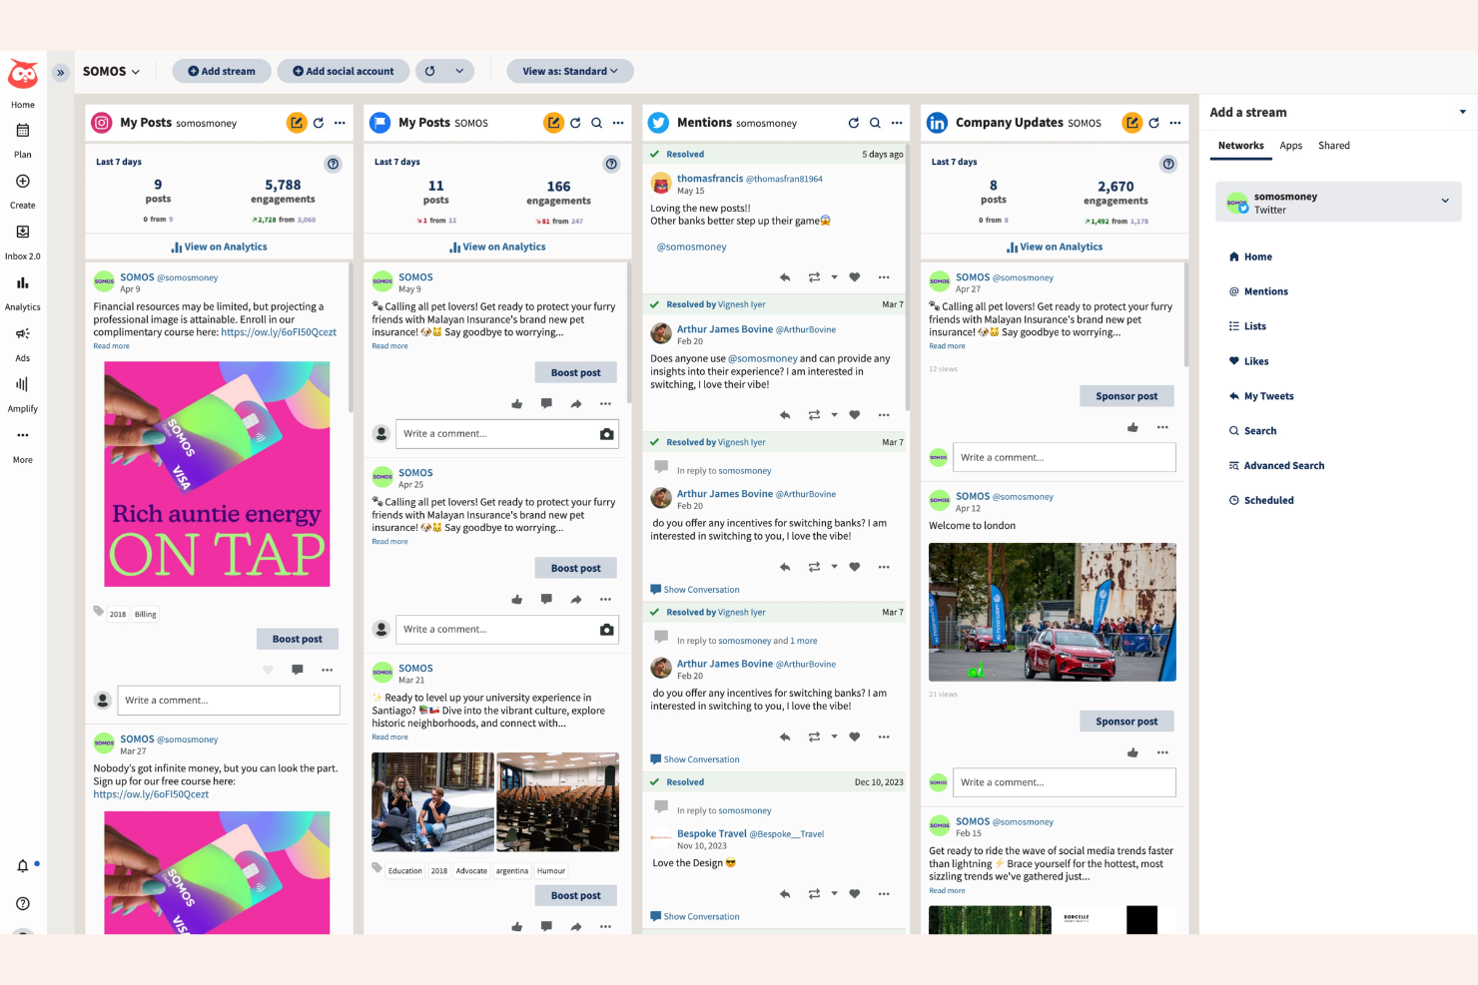The image size is (1478, 985).
Task: Attach photo to Facebook May 9 comment
Action: tap(606, 434)
